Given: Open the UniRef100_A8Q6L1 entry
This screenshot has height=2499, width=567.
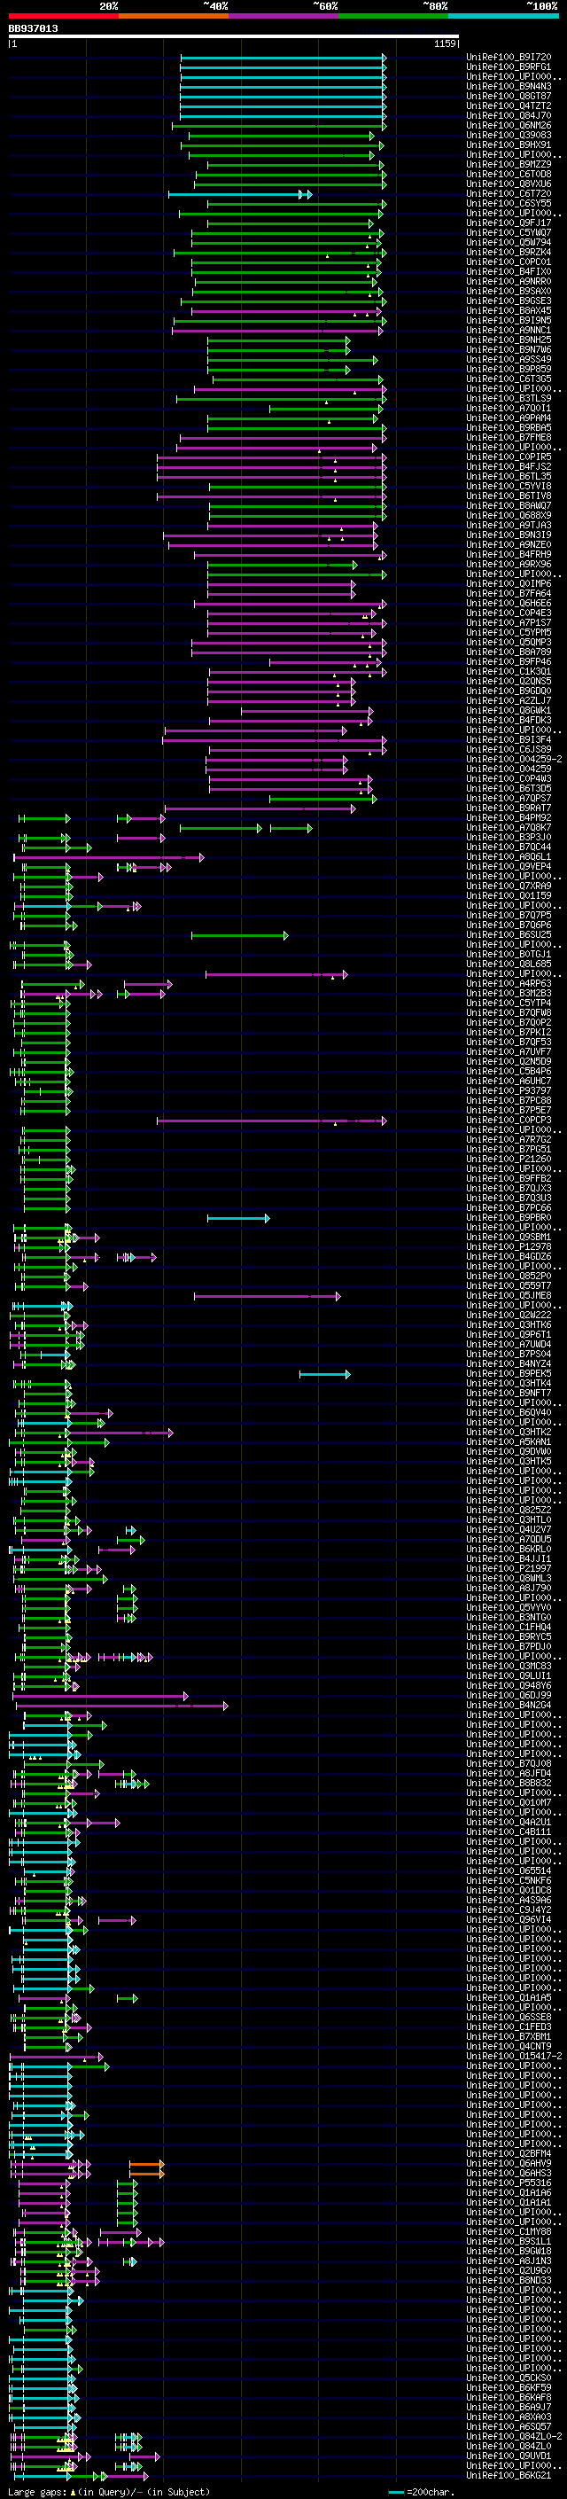Looking at the screenshot, I should 509,856.
